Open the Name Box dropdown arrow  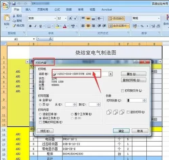[34, 39]
